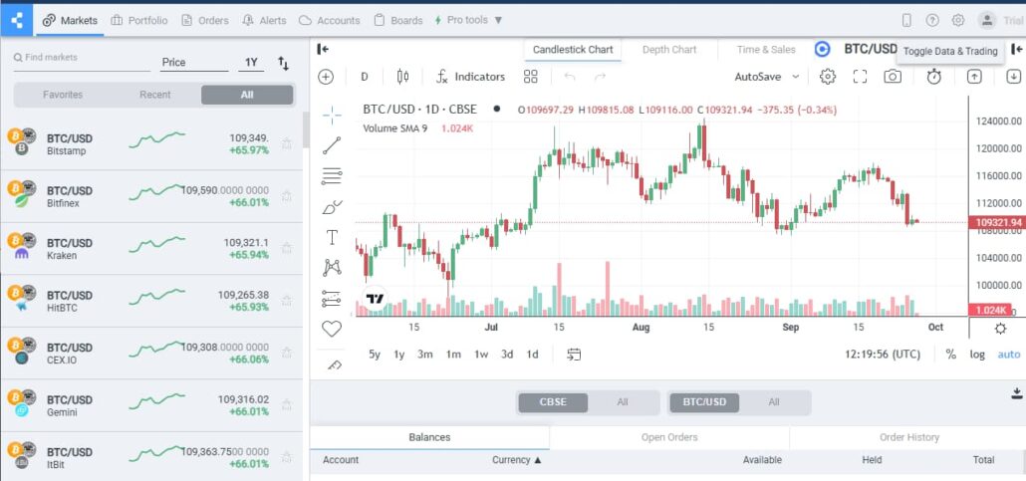The image size is (1026, 481).
Task: Add Bitstamp BTC/USD to favorites
Action: pyautogui.click(x=287, y=144)
